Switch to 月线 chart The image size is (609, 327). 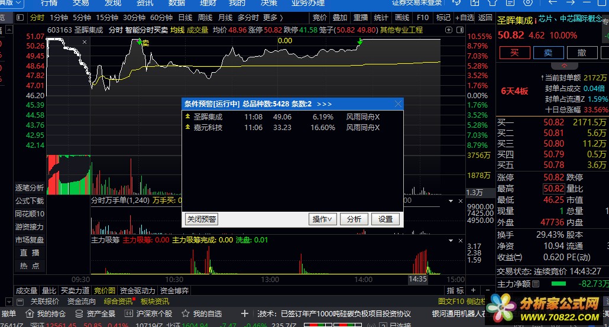[x=225, y=18]
